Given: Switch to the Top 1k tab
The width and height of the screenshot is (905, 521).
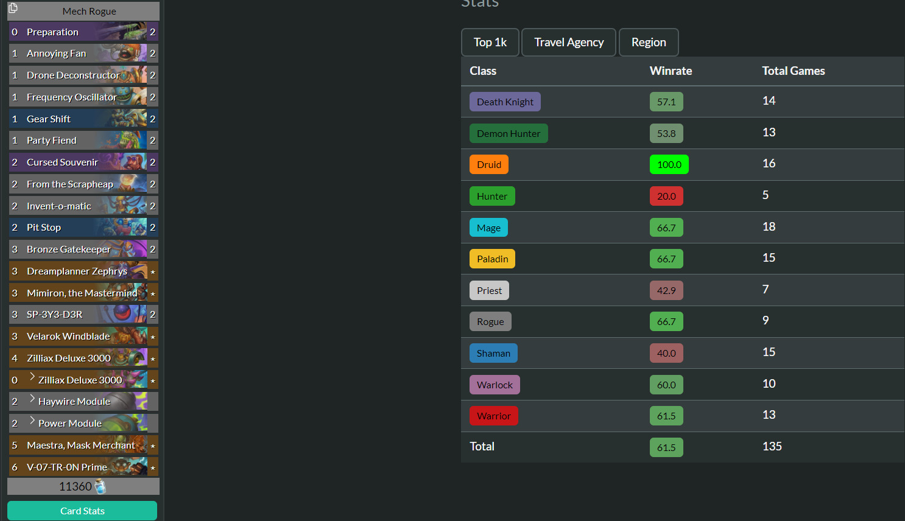Looking at the screenshot, I should (490, 43).
